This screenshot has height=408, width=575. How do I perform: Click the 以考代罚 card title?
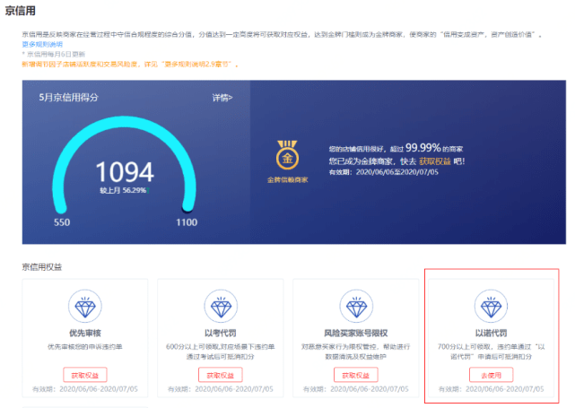point(221,333)
